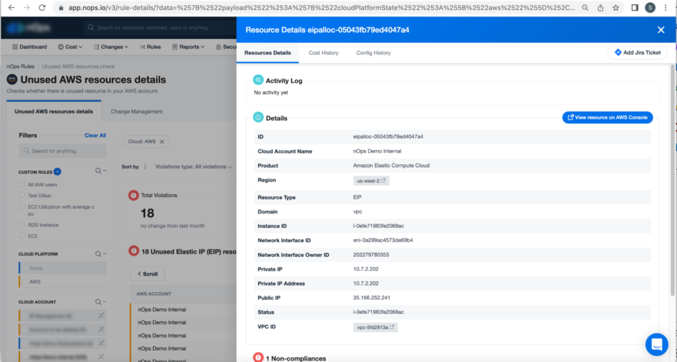Toggle the browser side panel icon

point(635,8)
